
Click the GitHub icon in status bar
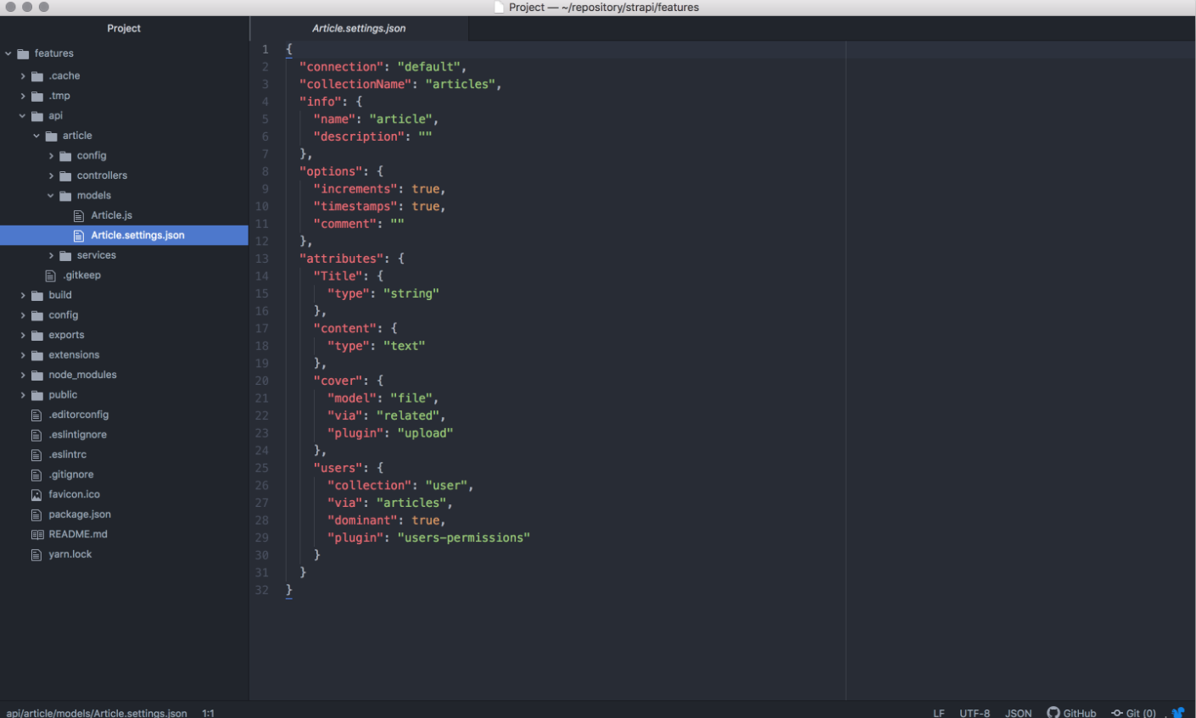click(1053, 713)
